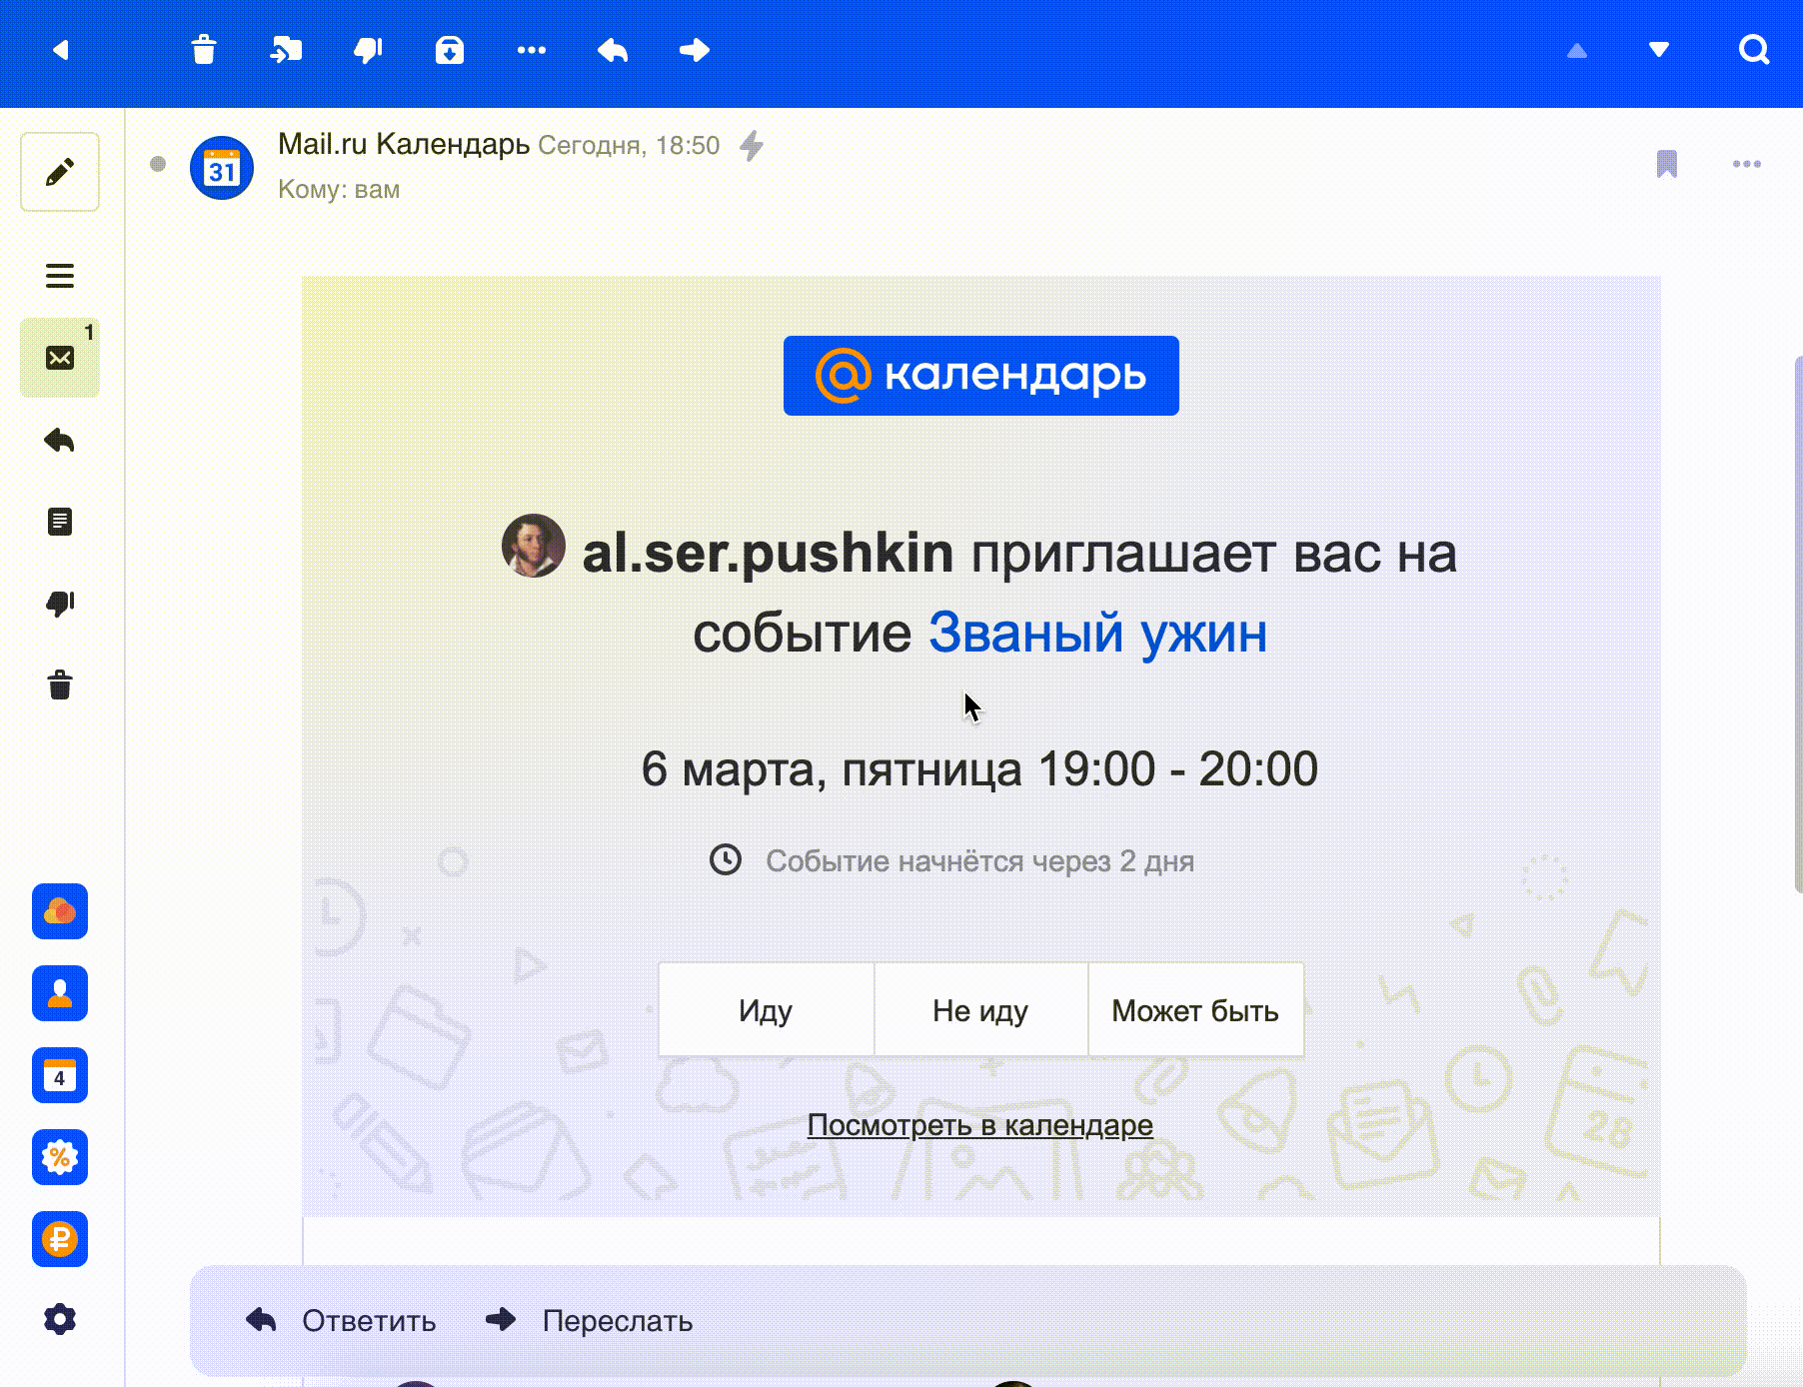Open calendar app icon showing 4
This screenshot has height=1387, width=1803.
[60, 1075]
